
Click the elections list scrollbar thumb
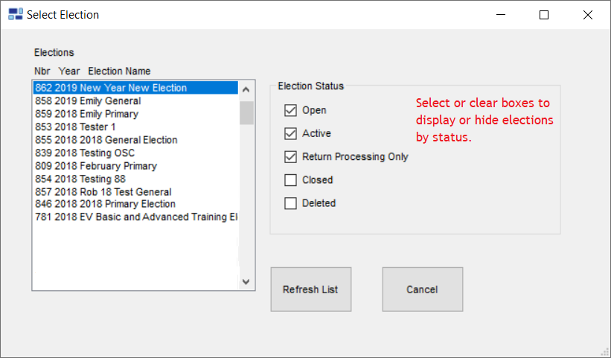click(246, 112)
